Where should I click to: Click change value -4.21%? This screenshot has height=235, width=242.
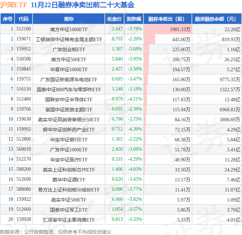(135, 99)
